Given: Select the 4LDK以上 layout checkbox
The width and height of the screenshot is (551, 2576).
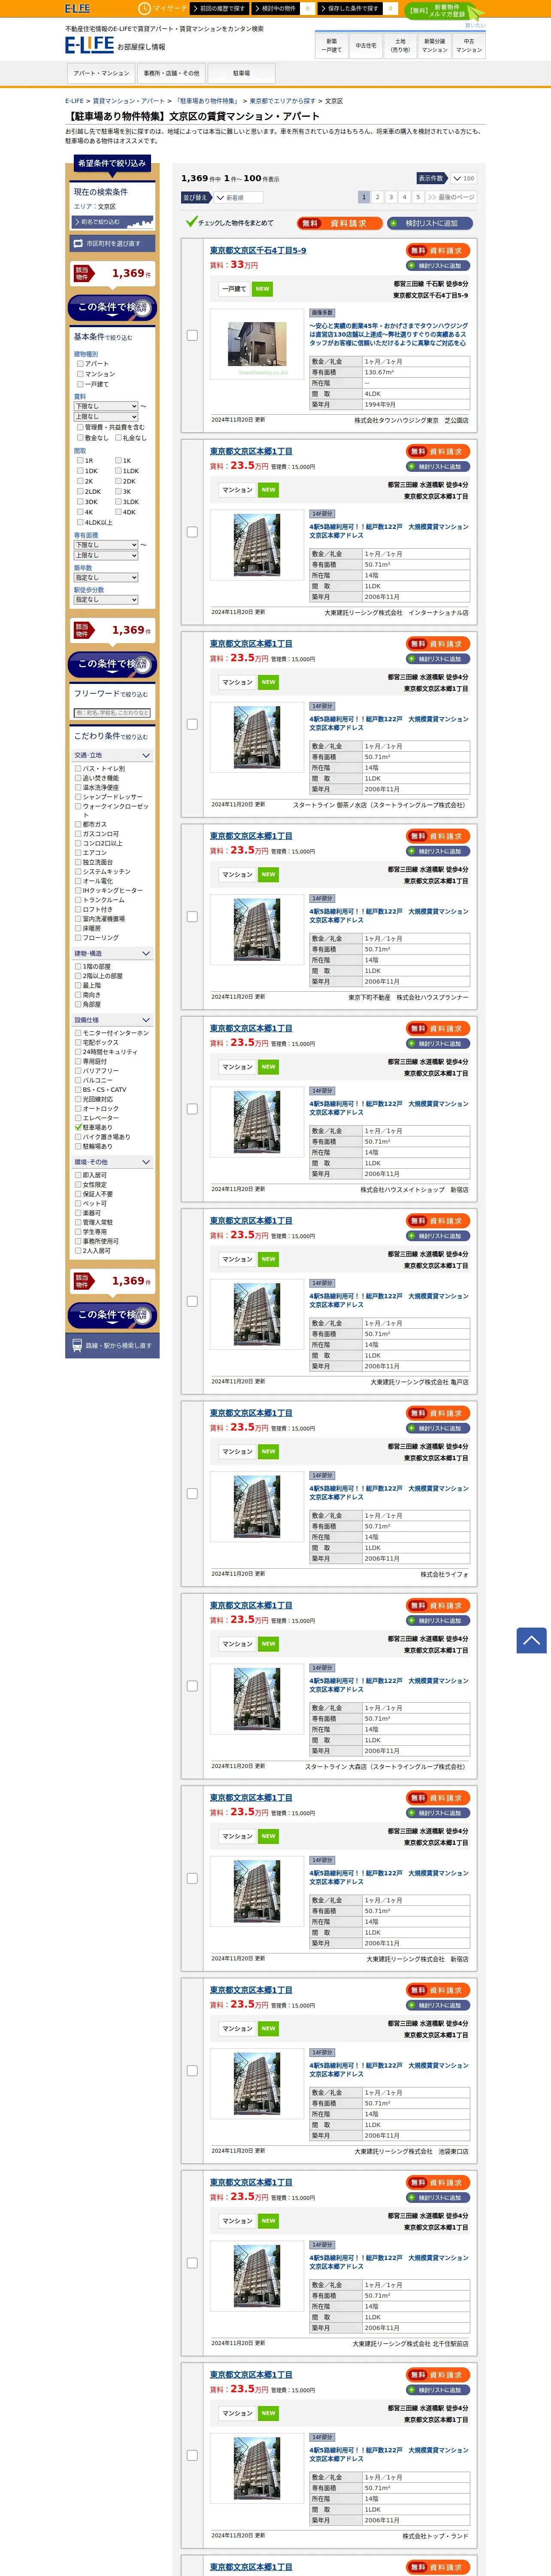Looking at the screenshot, I should click(x=80, y=522).
